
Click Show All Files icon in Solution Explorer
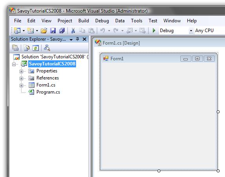27,48
